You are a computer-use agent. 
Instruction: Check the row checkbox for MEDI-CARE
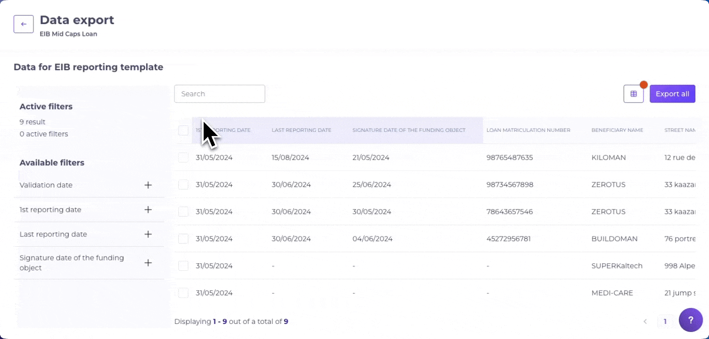click(183, 292)
